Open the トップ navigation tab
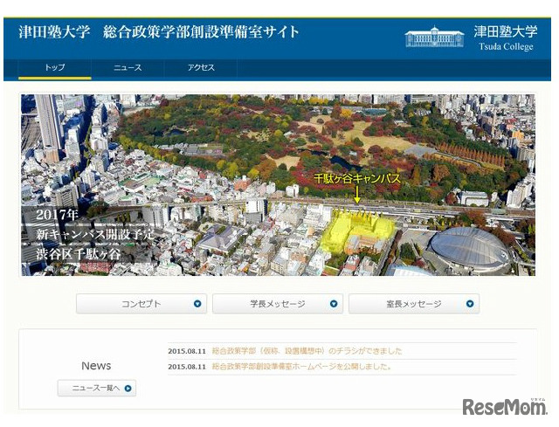Screen dimensions: 559x427 55,68
